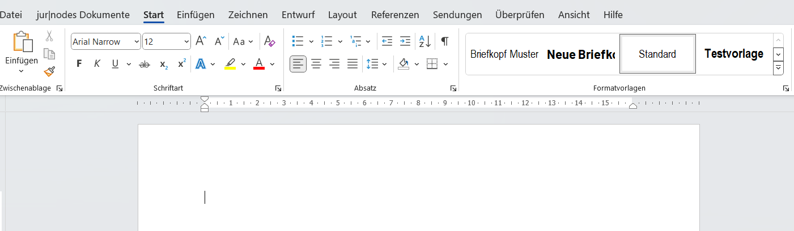Image resolution: width=794 pixels, height=231 pixels.
Task: Click the cut scissors icon
Action: tap(49, 36)
